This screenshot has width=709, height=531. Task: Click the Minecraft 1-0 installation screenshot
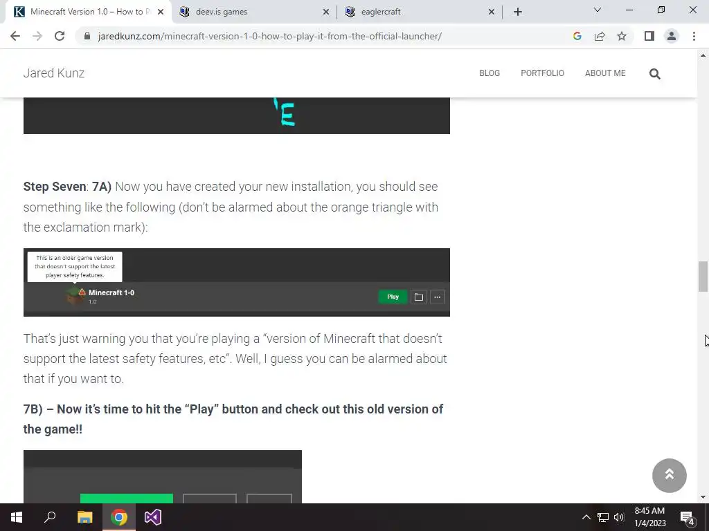click(x=237, y=282)
